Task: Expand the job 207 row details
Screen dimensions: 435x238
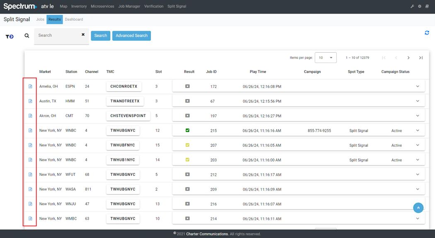Action: pyautogui.click(x=418, y=145)
